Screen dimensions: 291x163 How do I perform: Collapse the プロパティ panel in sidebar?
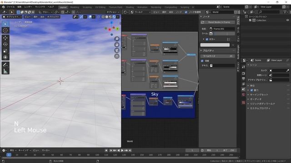tap(201, 50)
